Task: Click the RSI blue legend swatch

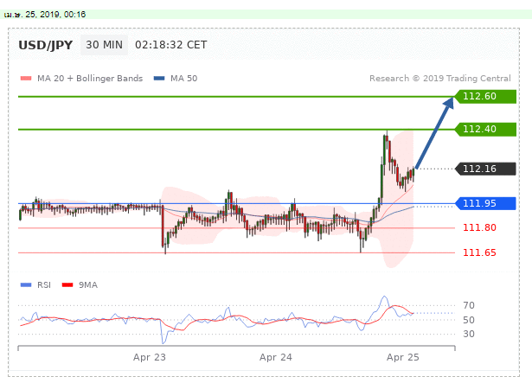Action: tap(26, 285)
